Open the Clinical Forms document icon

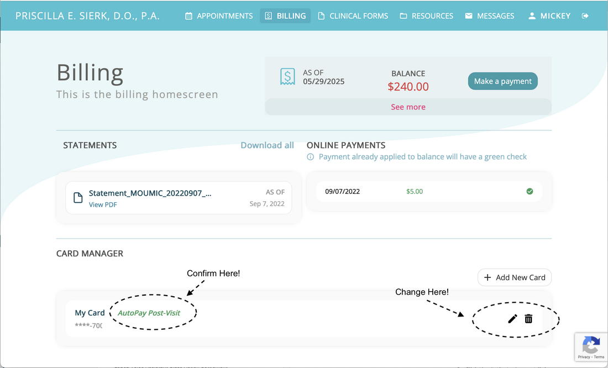(321, 15)
